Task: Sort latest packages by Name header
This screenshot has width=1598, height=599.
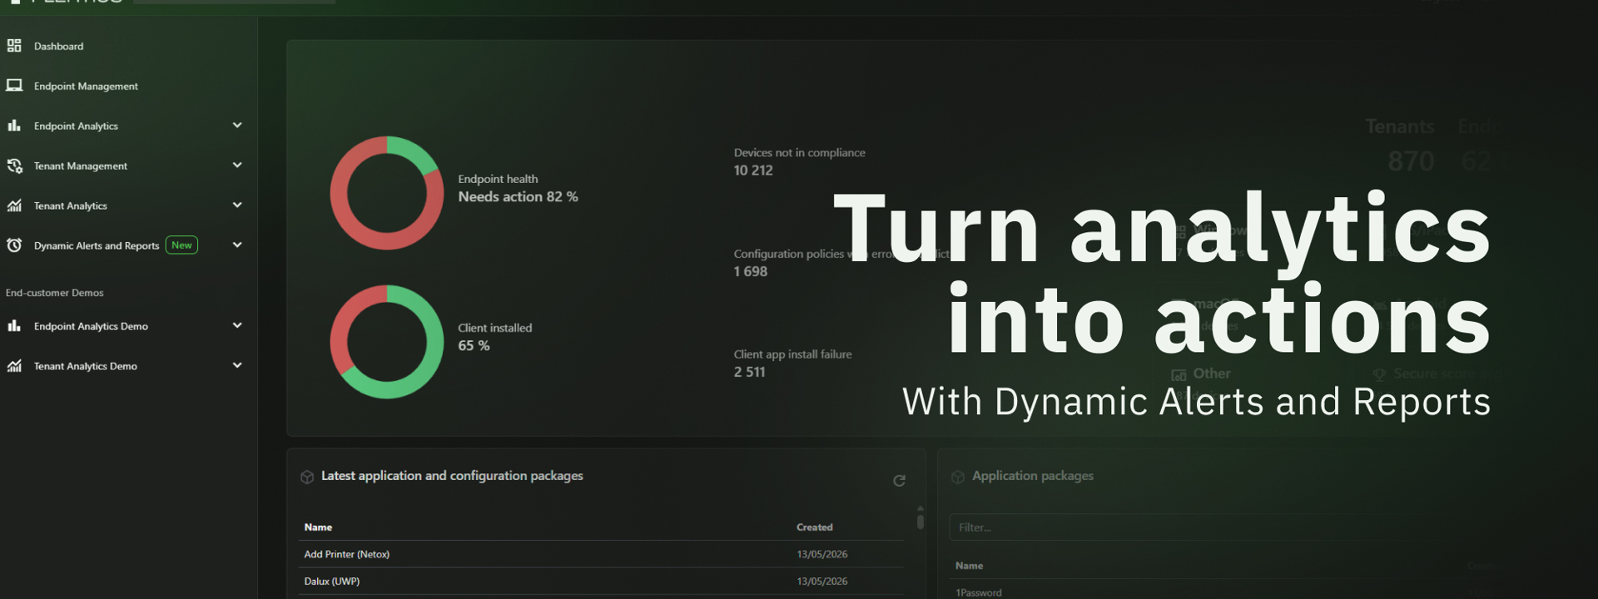Action: [318, 527]
